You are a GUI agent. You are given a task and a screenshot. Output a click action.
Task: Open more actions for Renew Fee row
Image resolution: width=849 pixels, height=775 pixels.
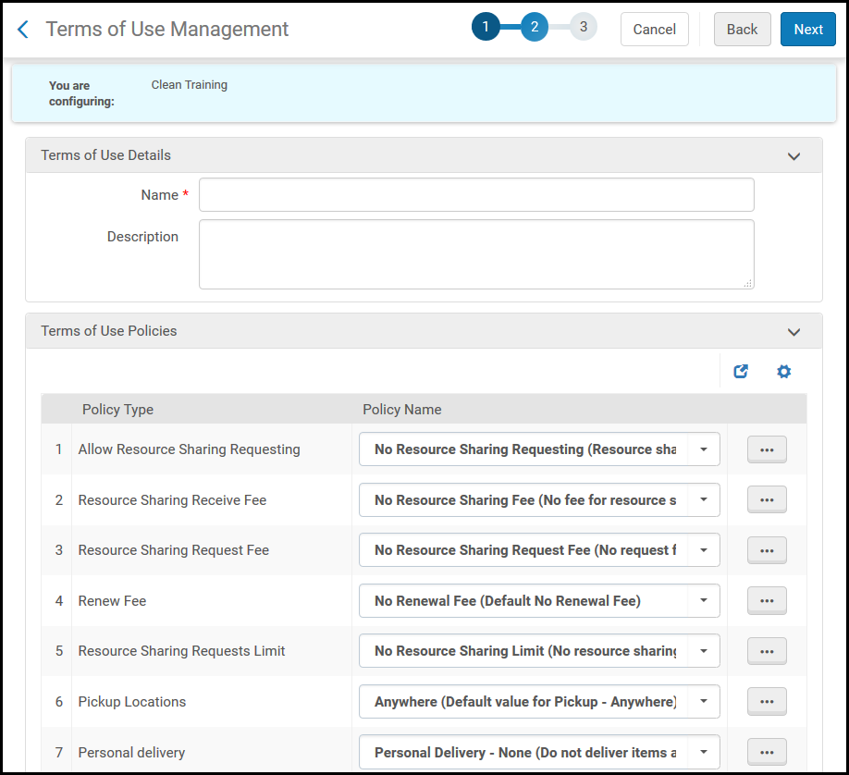(767, 600)
